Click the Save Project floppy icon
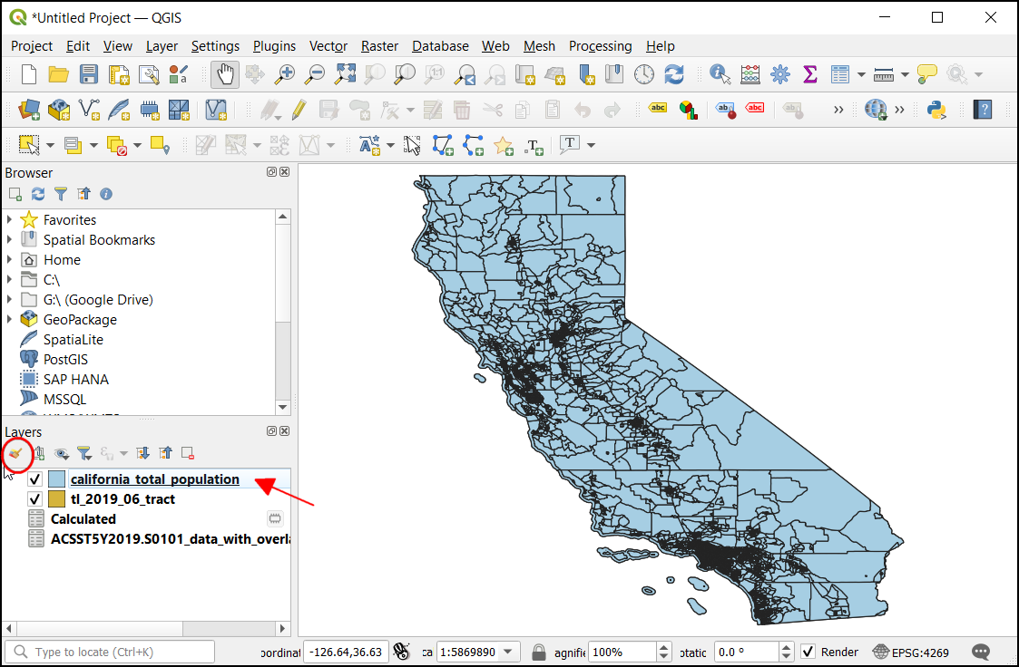Screen dimensions: 1019x667 pos(89,74)
